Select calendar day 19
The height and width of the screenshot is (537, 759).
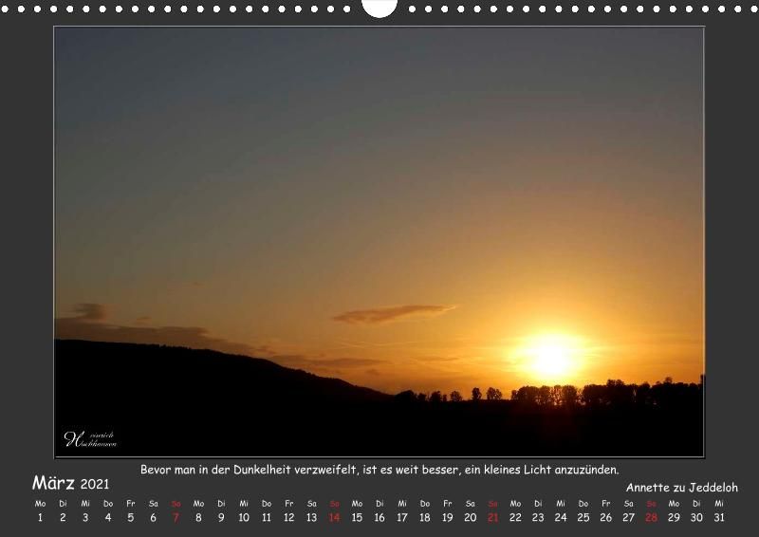(x=447, y=518)
